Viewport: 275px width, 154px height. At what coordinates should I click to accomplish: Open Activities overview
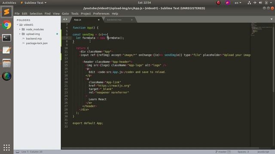[9, 3]
